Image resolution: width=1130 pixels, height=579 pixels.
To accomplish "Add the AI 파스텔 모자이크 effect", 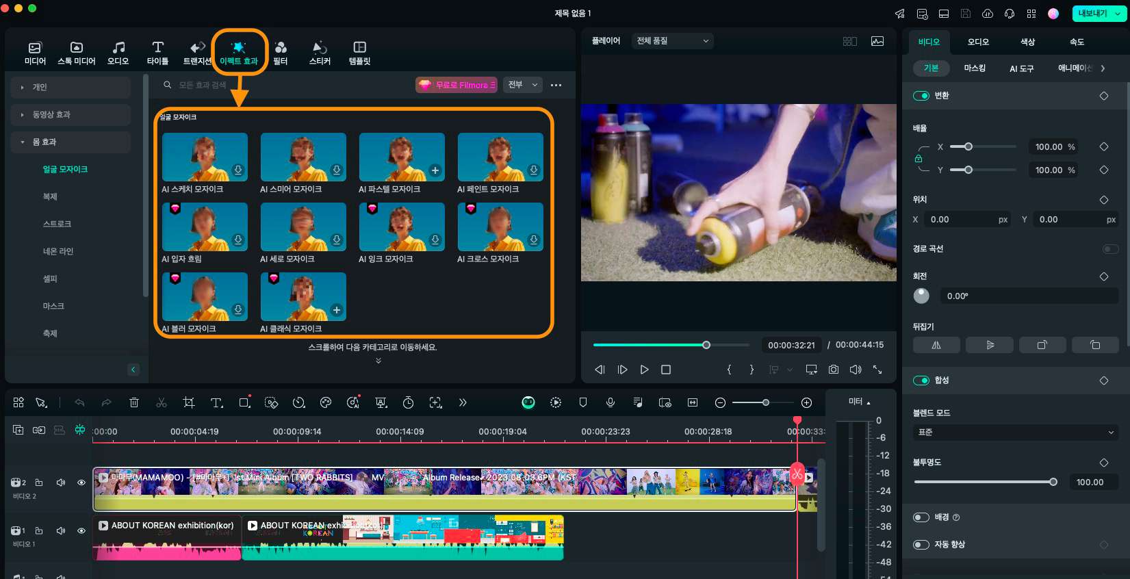I will pyautogui.click(x=435, y=170).
